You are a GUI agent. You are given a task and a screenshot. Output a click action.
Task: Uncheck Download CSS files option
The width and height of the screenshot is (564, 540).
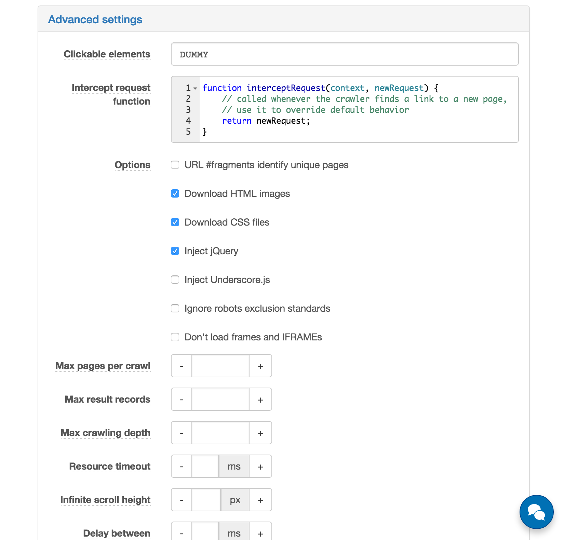pos(175,222)
